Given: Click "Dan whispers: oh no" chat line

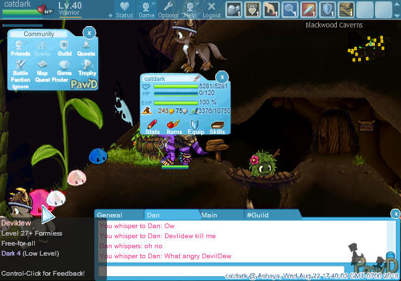Looking at the screenshot, I should coord(131,246).
